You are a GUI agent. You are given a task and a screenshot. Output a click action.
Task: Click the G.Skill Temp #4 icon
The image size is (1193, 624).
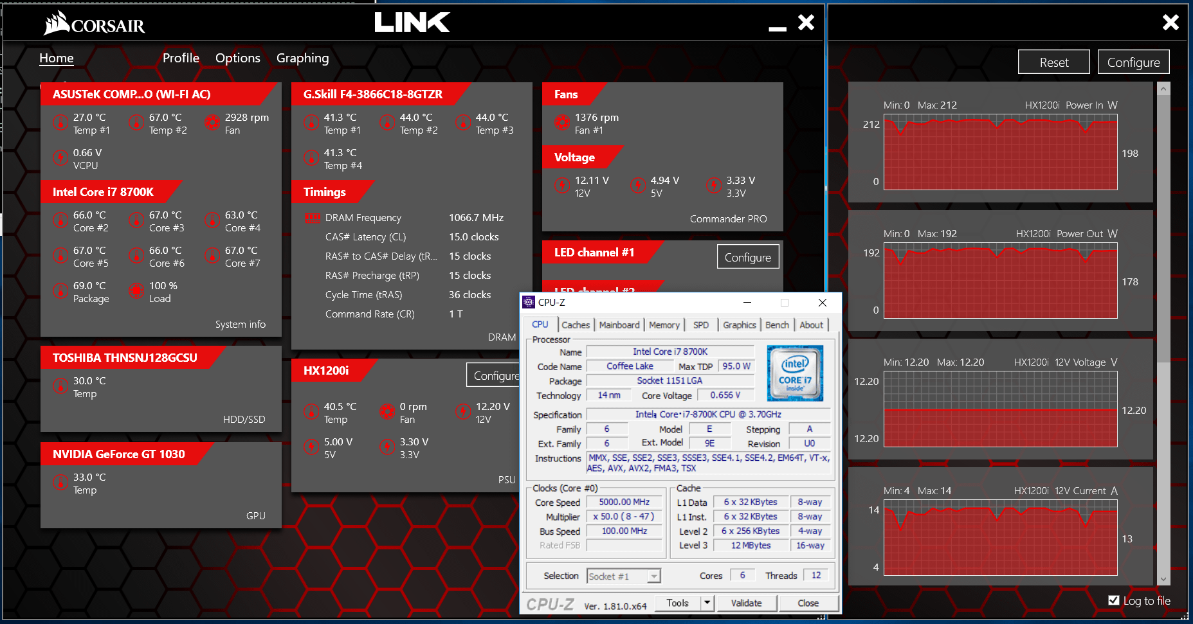click(311, 157)
